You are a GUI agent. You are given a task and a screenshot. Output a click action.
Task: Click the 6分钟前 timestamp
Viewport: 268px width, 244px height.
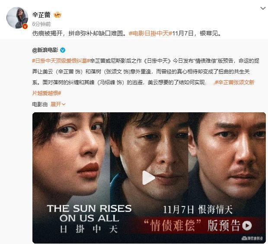[41, 24]
